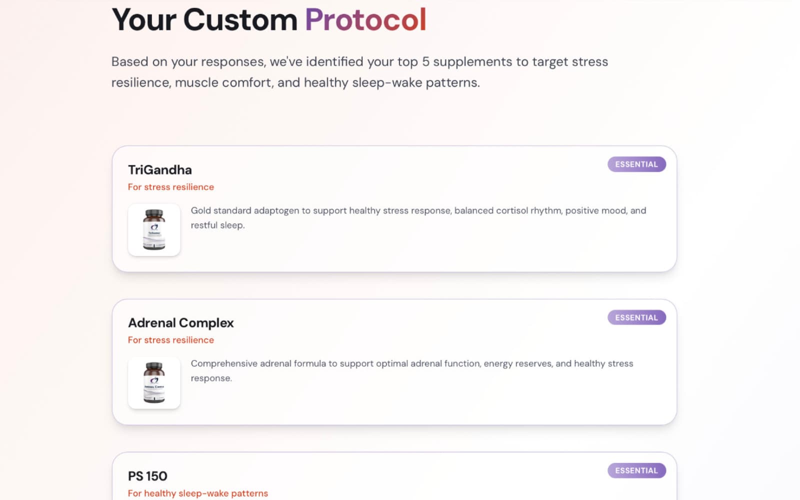Select the Adrenal Complex heading
This screenshot has height=500, width=800.
pos(180,322)
